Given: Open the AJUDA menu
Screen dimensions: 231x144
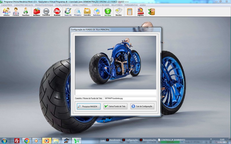Looking at the screenshot, I should point(143,5).
